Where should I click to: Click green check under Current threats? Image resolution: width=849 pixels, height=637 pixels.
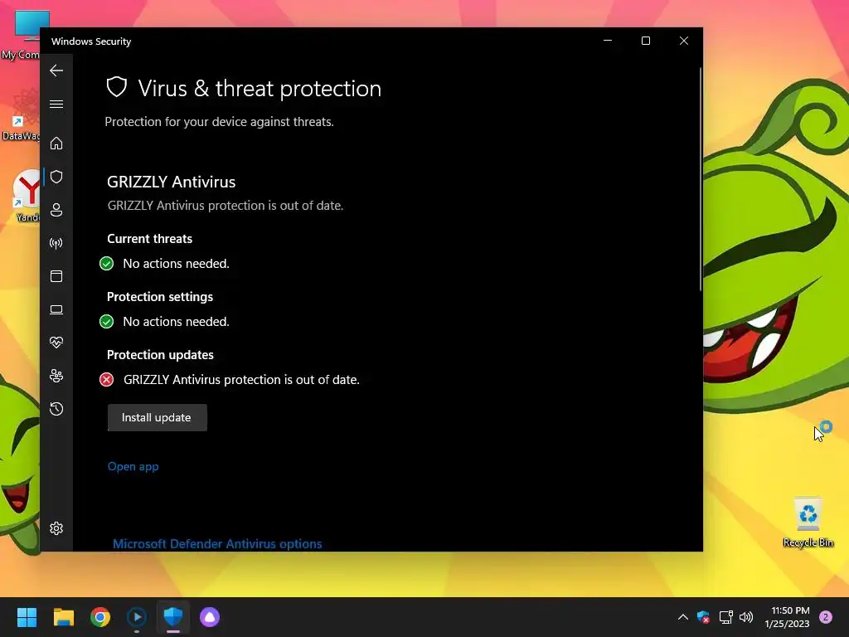pos(107,264)
